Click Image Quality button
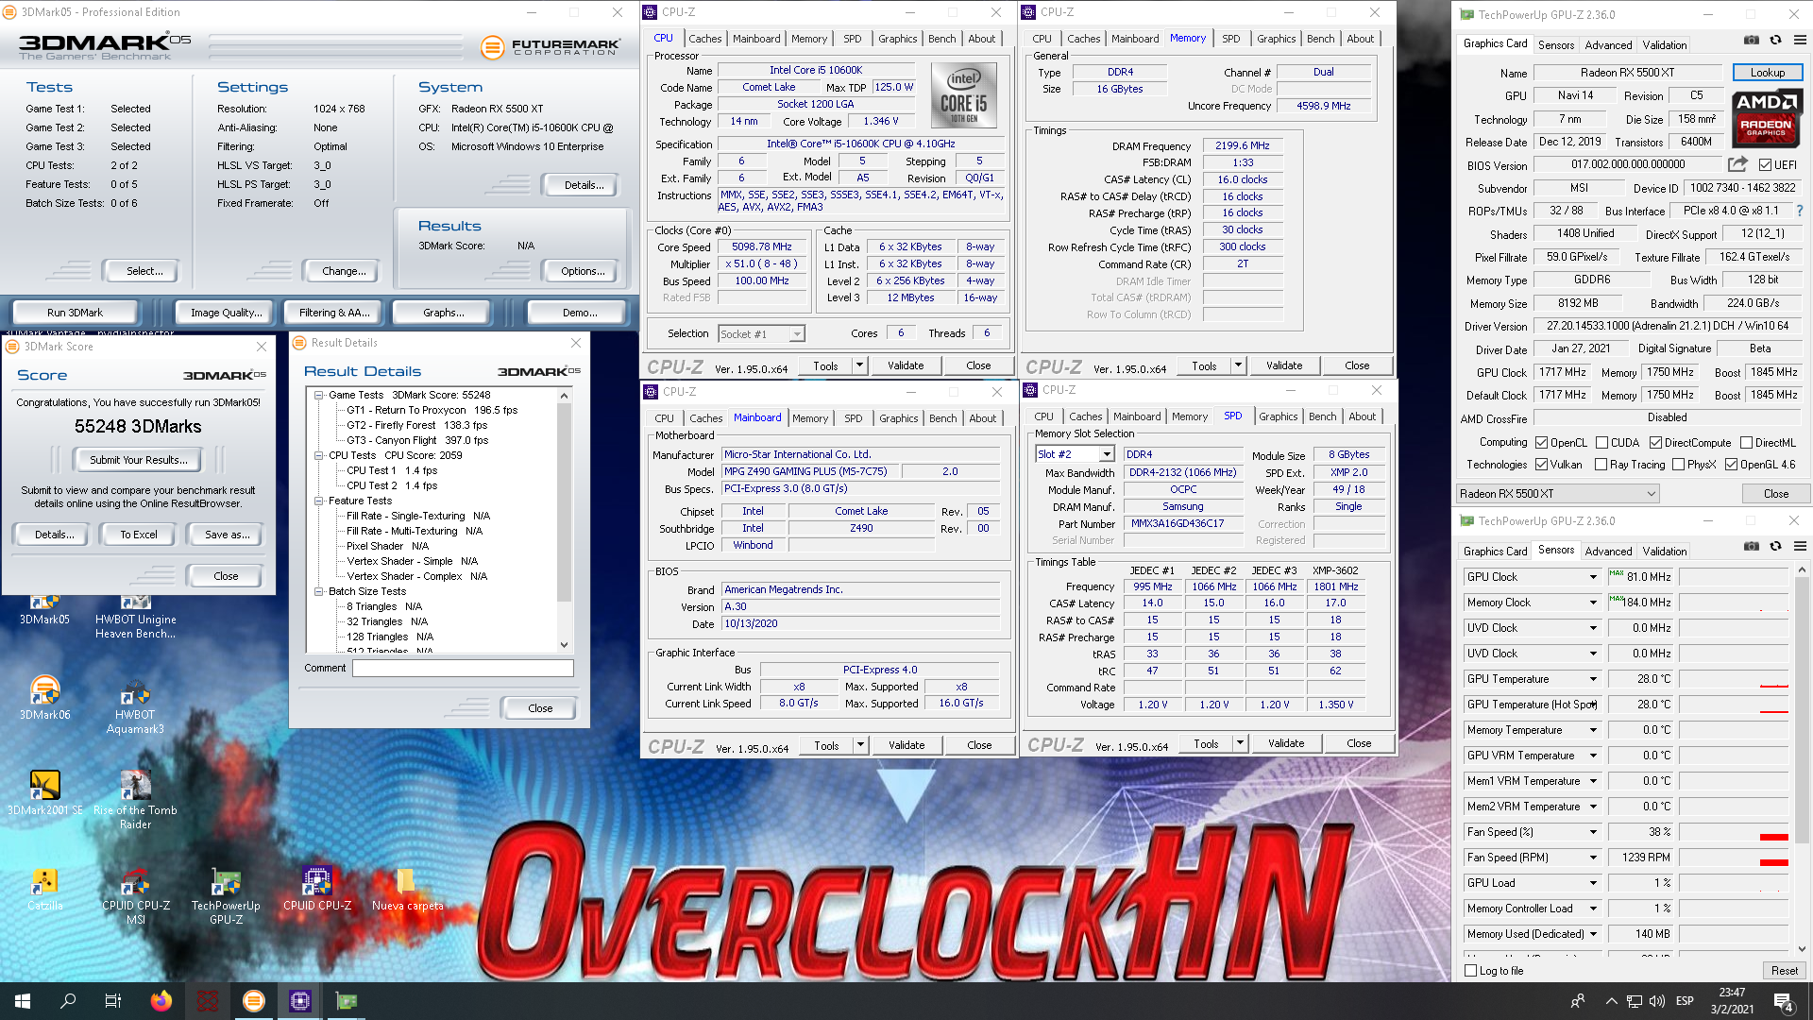Image resolution: width=1813 pixels, height=1020 pixels. (226, 313)
